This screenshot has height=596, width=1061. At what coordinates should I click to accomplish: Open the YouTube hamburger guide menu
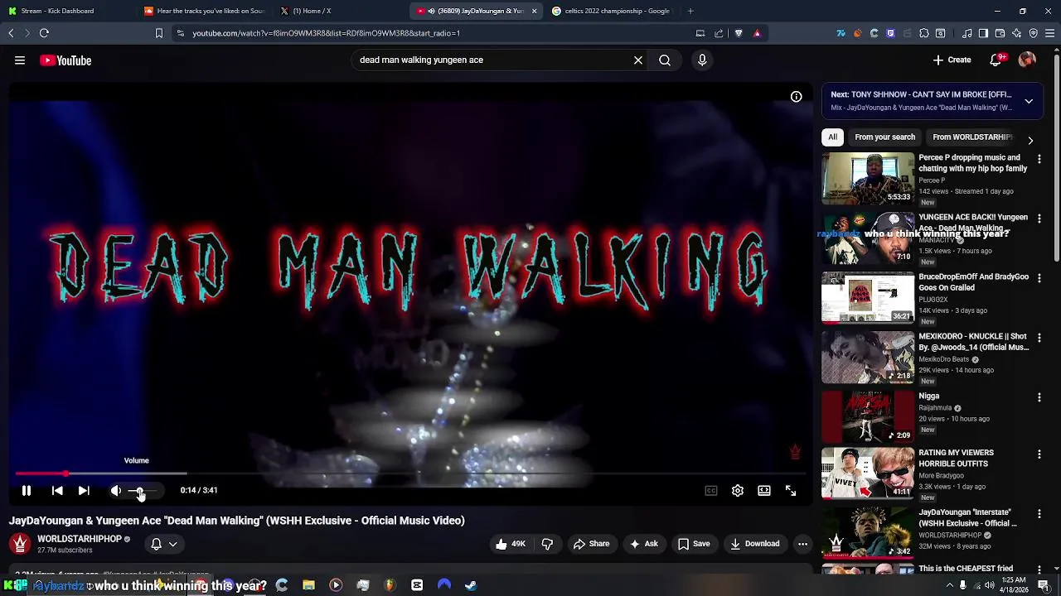[x=20, y=60]
